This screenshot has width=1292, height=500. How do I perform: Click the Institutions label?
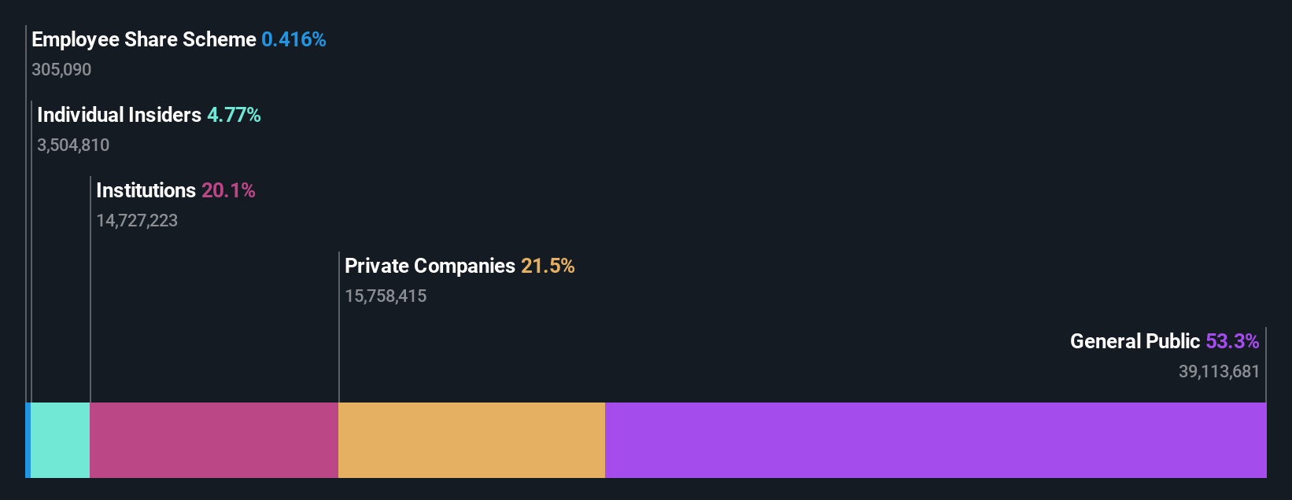tap(146, 190)
